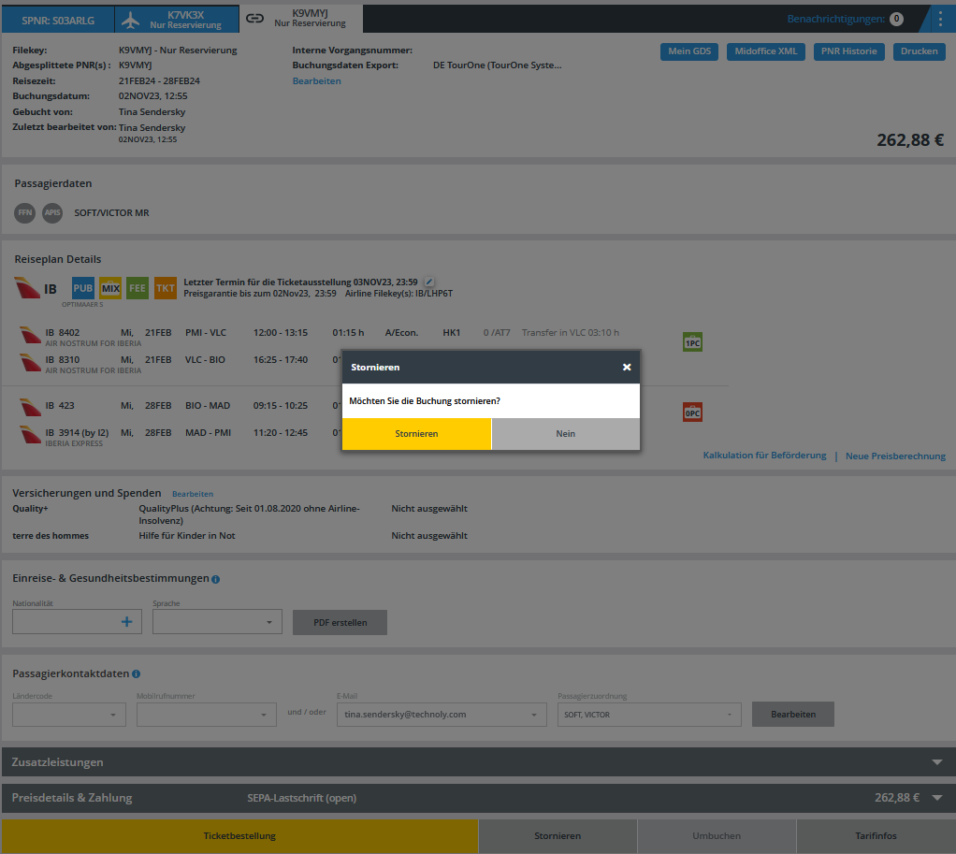Click the yellow MIX fare badge
956x854 pixels.
(110, 288)
